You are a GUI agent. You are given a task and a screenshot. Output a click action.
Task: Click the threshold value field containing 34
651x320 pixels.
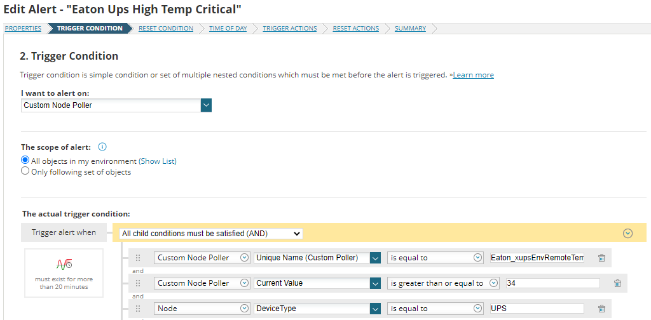pos(552,283)
